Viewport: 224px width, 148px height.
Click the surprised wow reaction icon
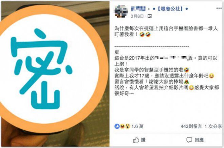coord(128,126)
